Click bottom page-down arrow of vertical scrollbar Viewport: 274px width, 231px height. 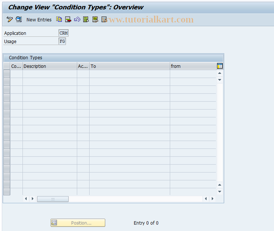tap(220, 192)
